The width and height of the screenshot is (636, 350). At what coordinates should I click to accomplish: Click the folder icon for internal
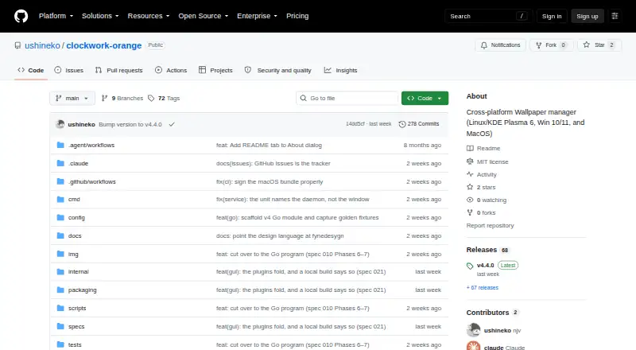(60, 271)
